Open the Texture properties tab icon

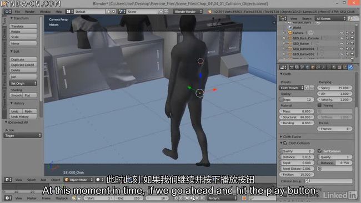tap(339, 67)
